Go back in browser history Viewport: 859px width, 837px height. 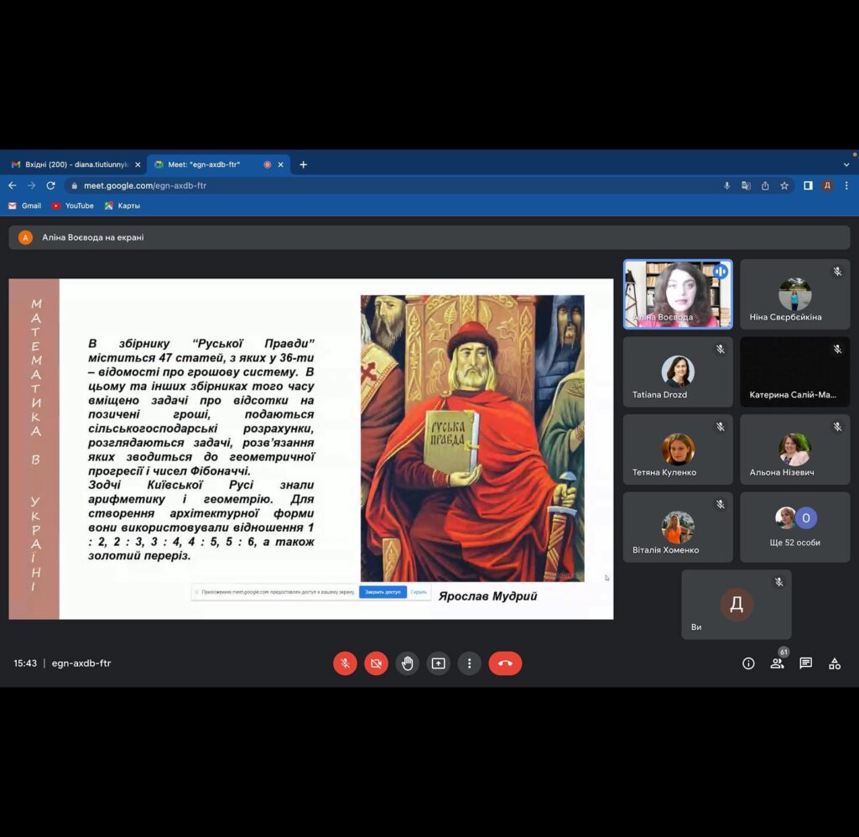[12, 185]
